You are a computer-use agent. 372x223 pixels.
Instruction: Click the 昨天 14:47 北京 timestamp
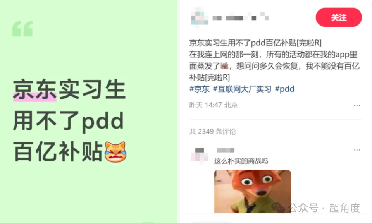pos(214,105)
